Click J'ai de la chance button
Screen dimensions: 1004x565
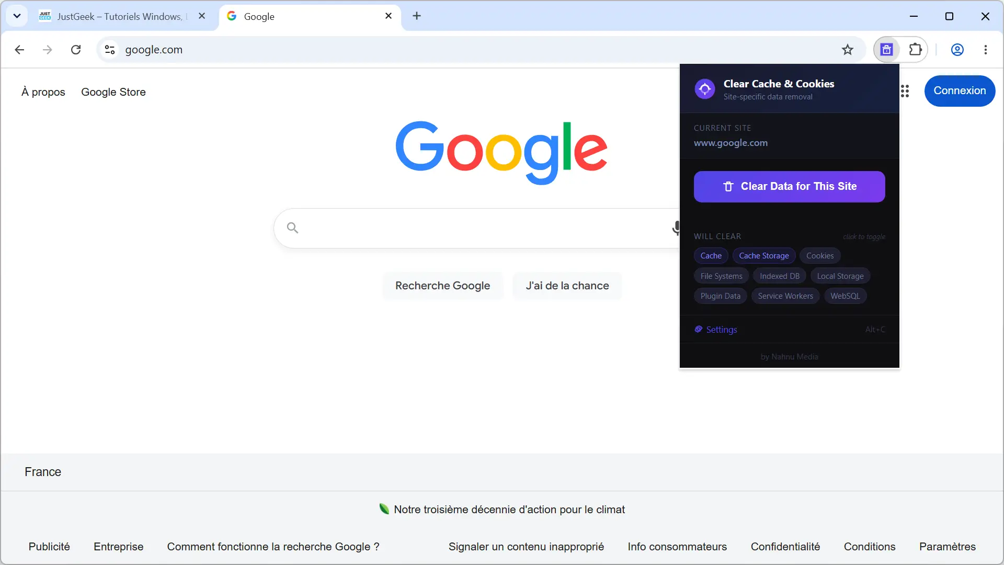(x=567, y=286)
